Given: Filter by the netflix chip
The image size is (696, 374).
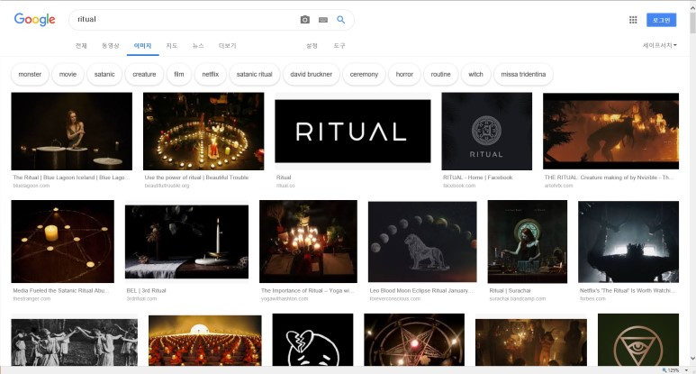Looking at the screenshot, I should (211, 74).
